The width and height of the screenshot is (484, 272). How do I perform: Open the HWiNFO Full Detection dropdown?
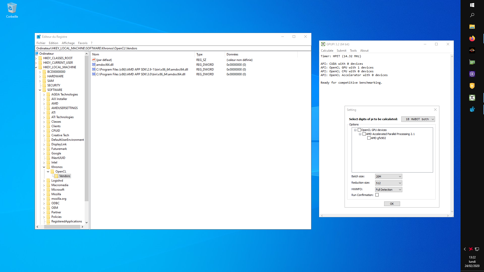tap(388, 190)
